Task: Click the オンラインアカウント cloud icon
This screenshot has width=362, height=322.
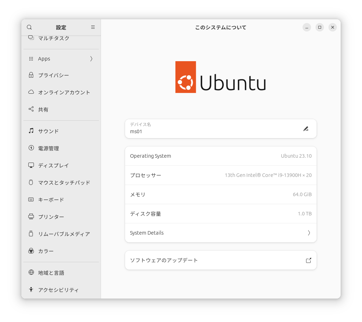Action: [x=31, y=92]
